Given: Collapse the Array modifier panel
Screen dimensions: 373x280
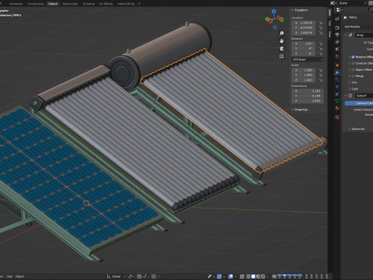Looking at the screenshot, I should pos(346,35).
